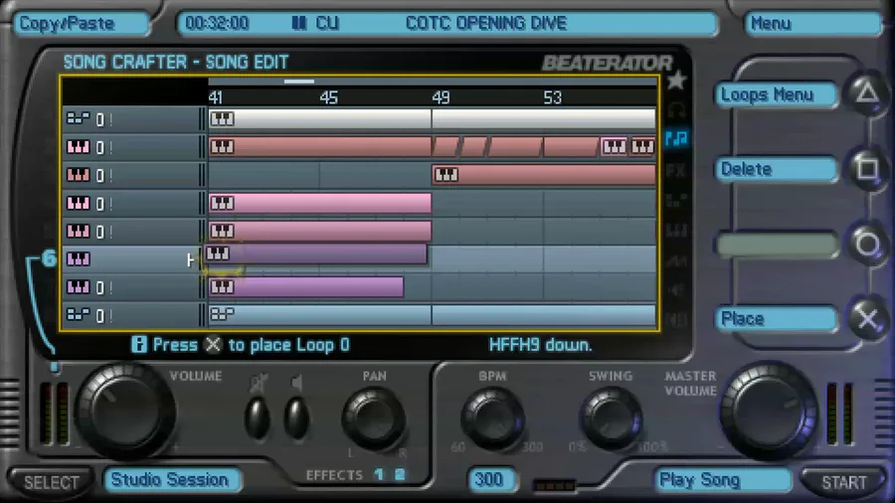Click the keyboard icon on the lavender-loop track header

click(x=79, y=287)
